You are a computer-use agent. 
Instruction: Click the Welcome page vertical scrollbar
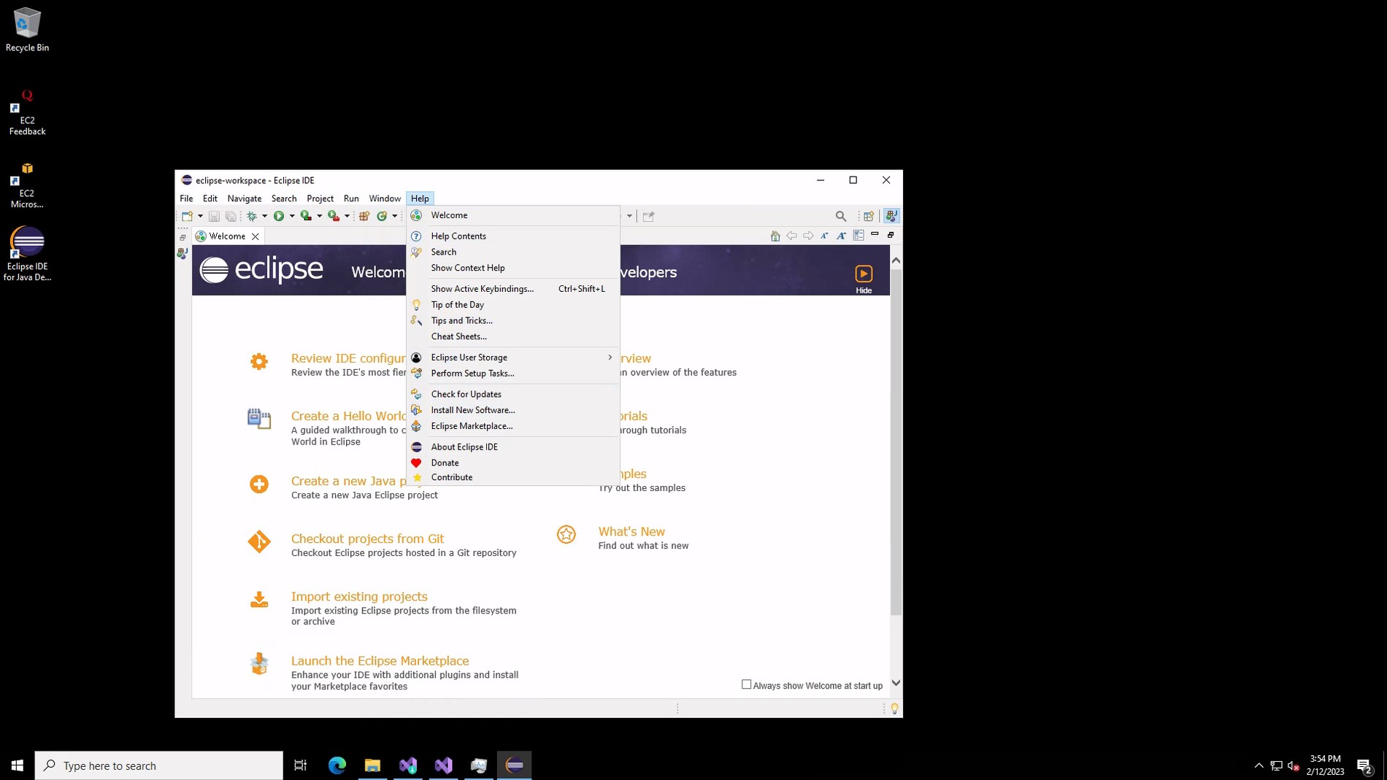tap(896, 438)
